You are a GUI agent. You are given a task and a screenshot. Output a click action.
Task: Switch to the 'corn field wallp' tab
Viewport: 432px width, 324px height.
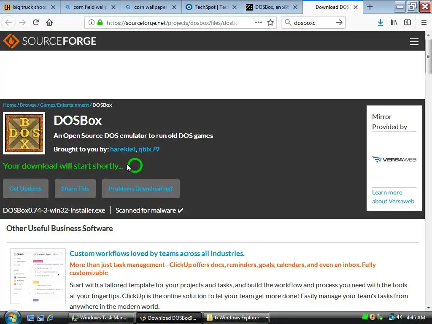[90, 7]
